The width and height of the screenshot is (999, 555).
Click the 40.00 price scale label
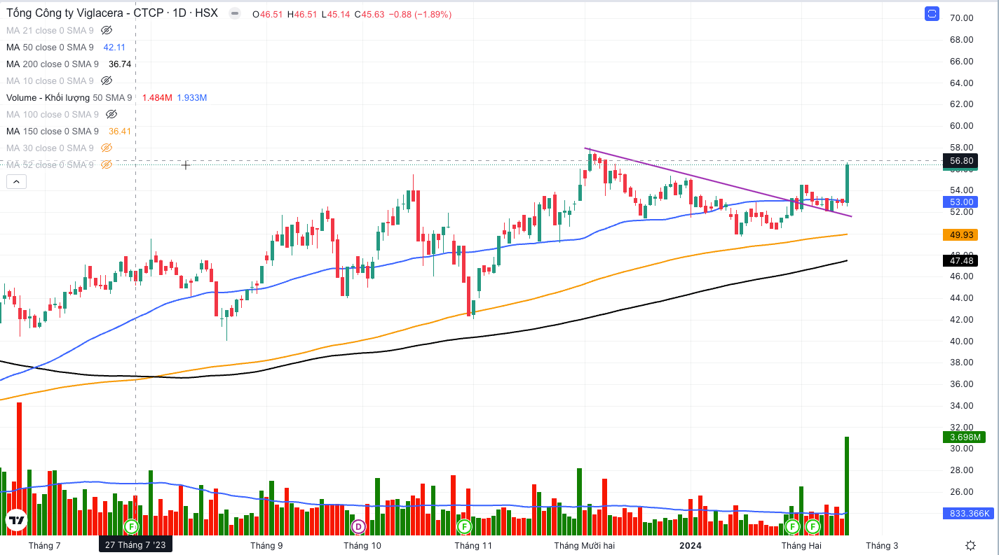coord(961,341)
